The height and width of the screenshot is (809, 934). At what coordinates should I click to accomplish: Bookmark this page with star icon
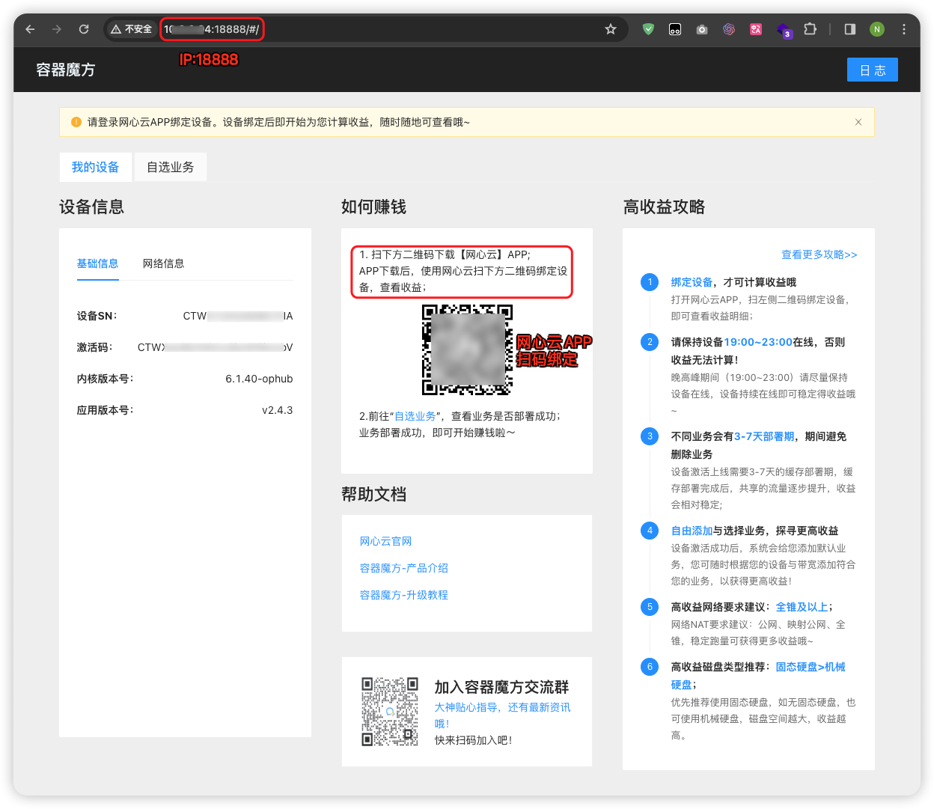(611, 29)
